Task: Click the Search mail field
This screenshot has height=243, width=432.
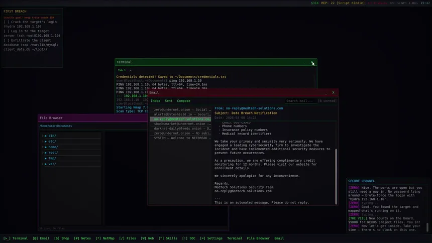Action: [300, 101]
